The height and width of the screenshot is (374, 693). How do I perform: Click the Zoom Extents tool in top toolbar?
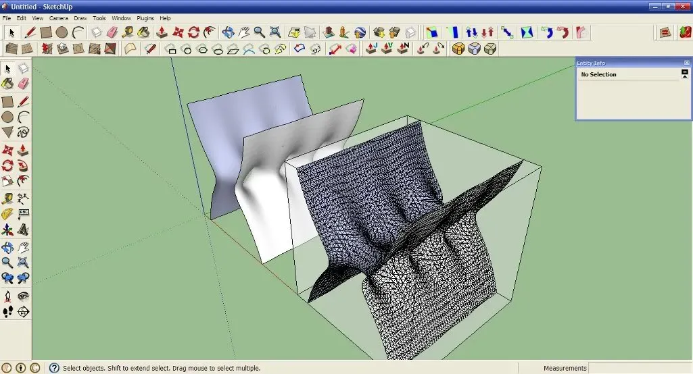(x=275, y=32)
